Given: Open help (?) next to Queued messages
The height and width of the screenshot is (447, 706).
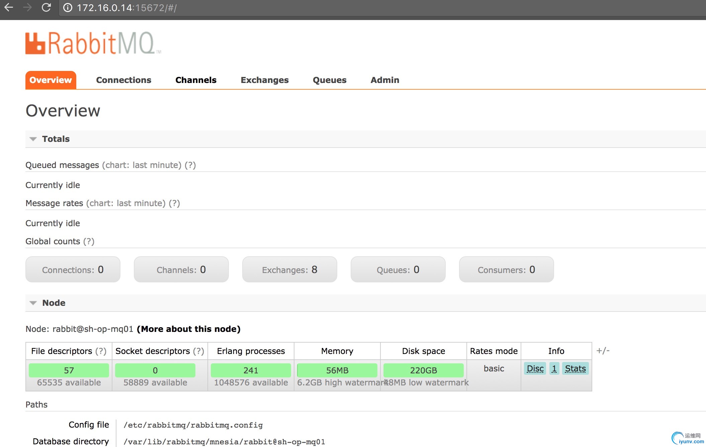Looking at the screenshot, I should pos(190,165).
